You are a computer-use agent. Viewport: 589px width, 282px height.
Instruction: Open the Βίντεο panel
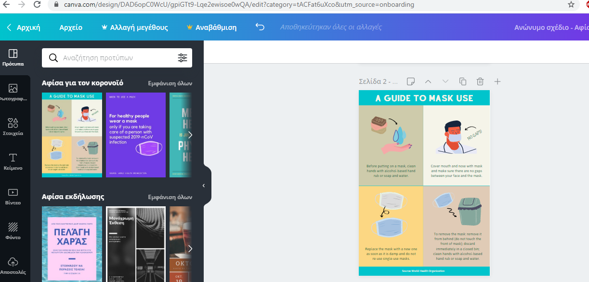click(13, 196)
